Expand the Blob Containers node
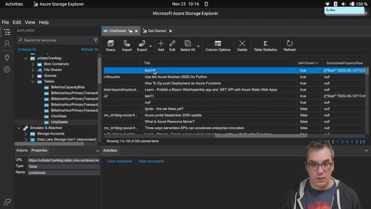371x209 pixels. [33, 64]
